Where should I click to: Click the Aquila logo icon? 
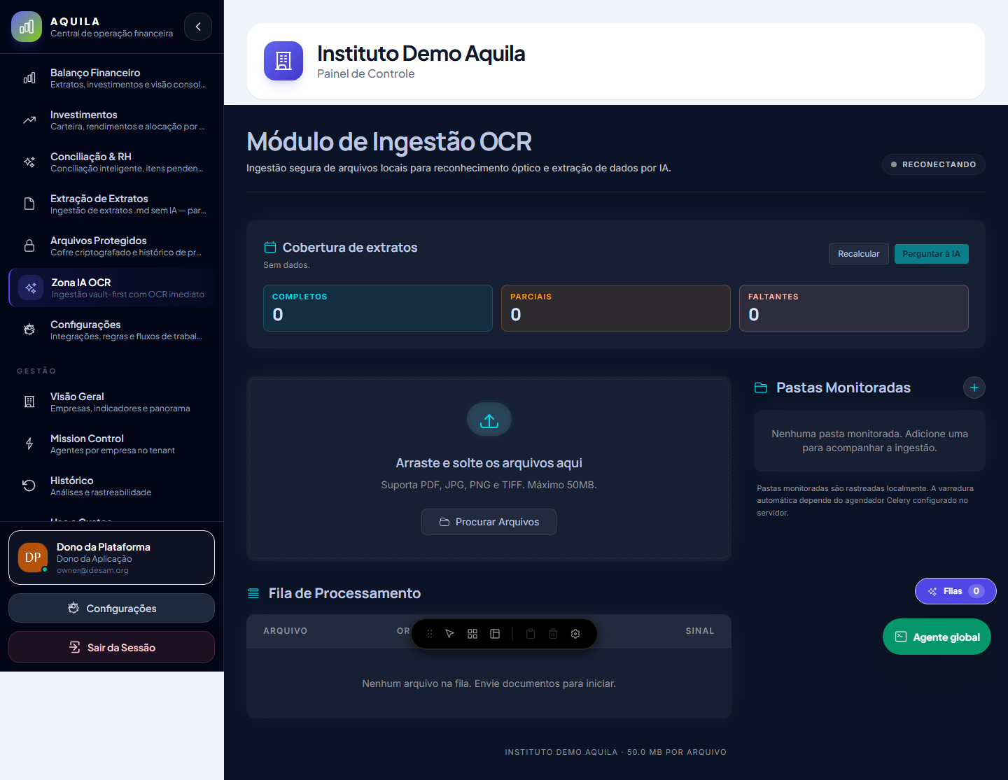[27, 27]
